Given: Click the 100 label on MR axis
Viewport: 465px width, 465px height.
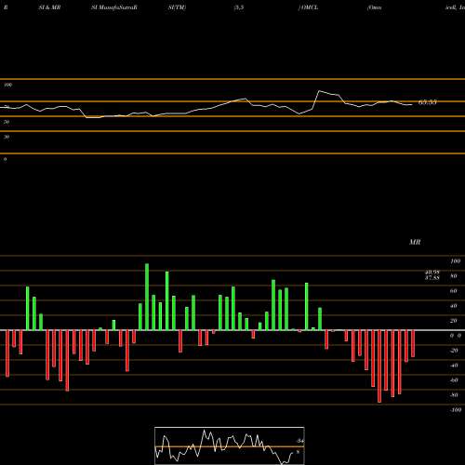Looking at the screenshot, I should coord(455,261).
